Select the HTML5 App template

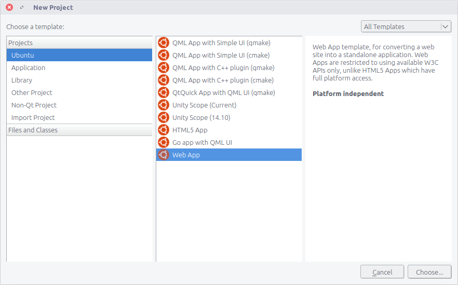229,130
